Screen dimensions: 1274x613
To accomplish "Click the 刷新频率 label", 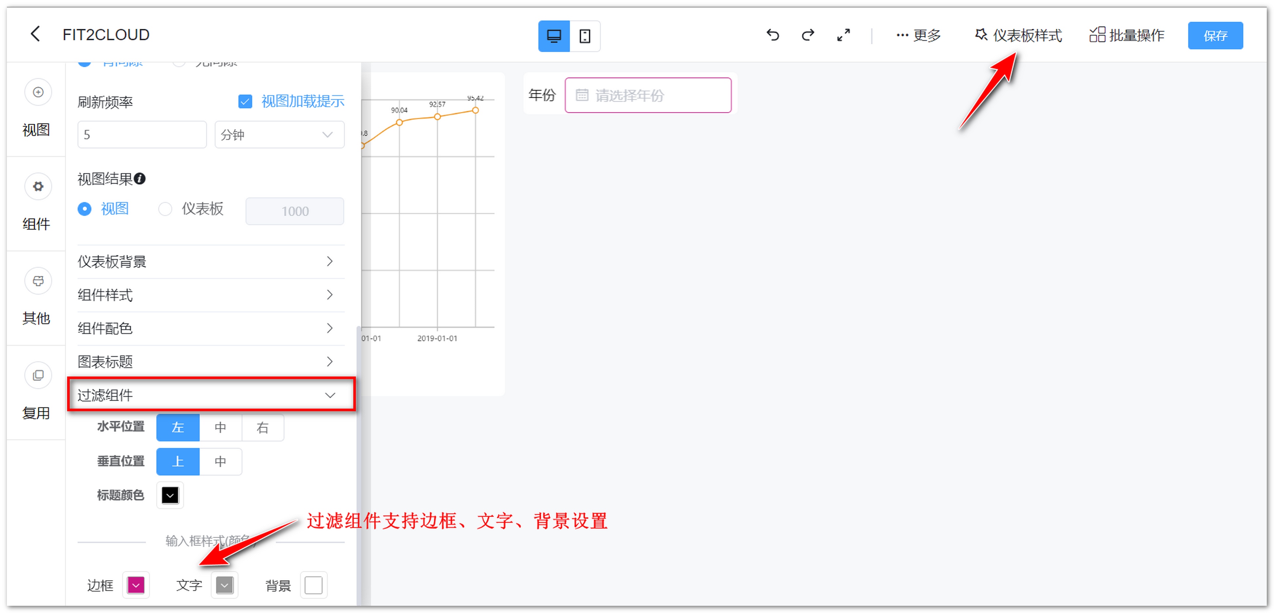I will pos(105,103).
